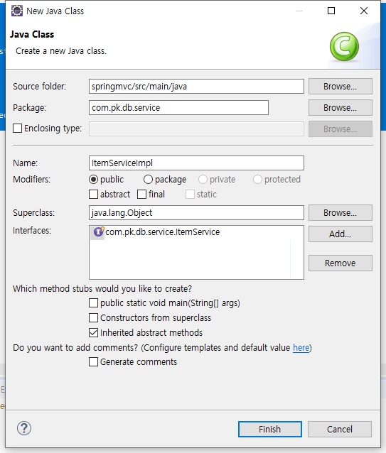Click the 'Superclass:' label

(x=34, y=213)
